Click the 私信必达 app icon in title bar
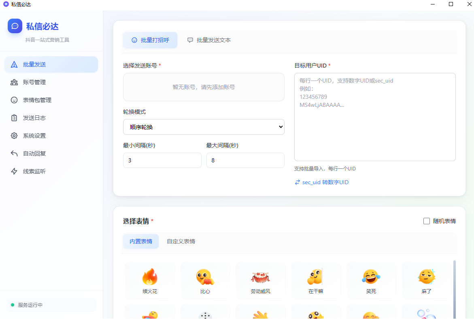This screenshot has width=474, height=319. click(6, 4)
